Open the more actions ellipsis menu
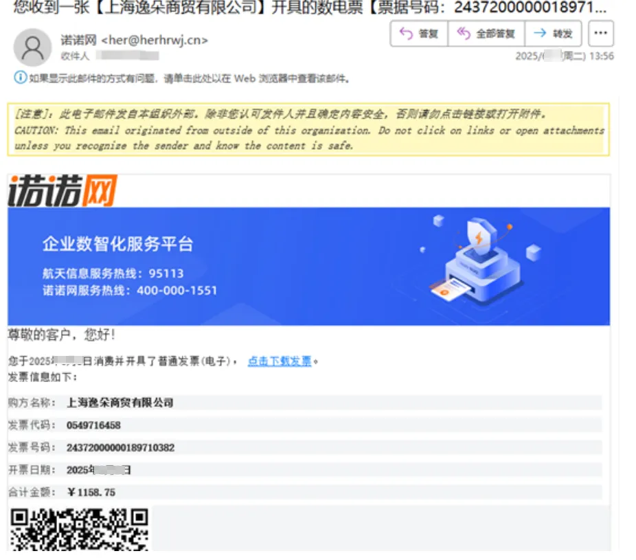Image resolution: width=636 pixels, height=560 pixels. 601,33
